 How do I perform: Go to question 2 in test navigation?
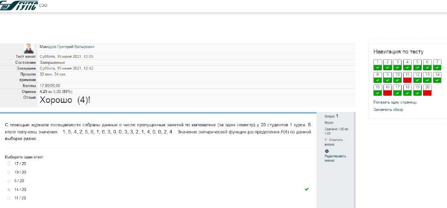(388, 65)
